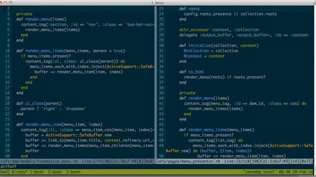316x177 pixels.
Task: Click 'def to_html' on line 35
Action: click(192, 72)
